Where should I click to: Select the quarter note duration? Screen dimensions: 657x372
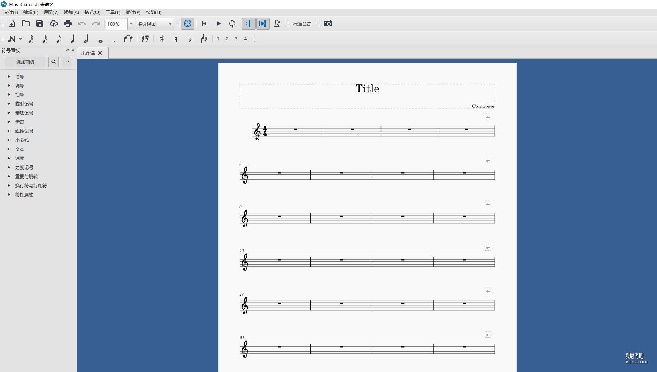(72, 39)
